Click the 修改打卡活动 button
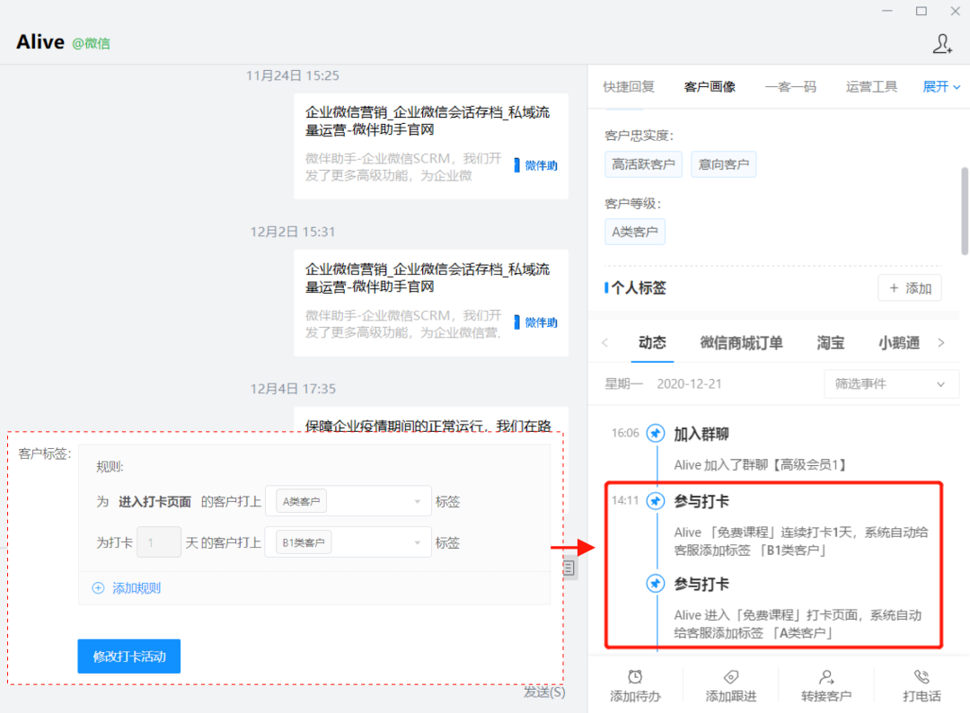This screenshot has width=970, height=713. point(128,656)
